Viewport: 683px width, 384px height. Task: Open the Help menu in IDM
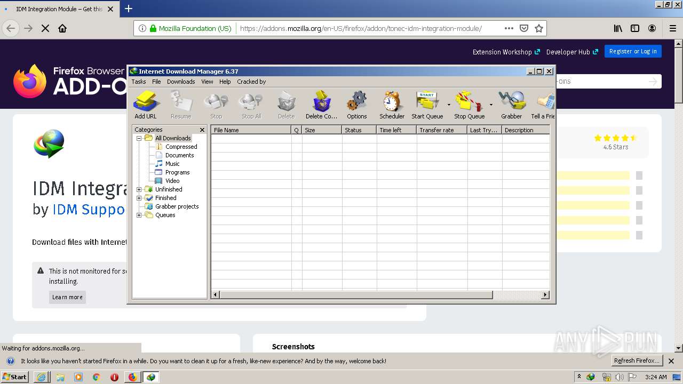click(x=225, y=82)
